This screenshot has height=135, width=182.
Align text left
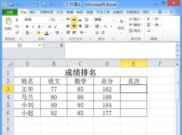tap(68, 26)
